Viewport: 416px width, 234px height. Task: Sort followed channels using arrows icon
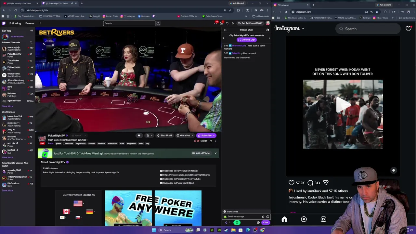pos(32,42)
